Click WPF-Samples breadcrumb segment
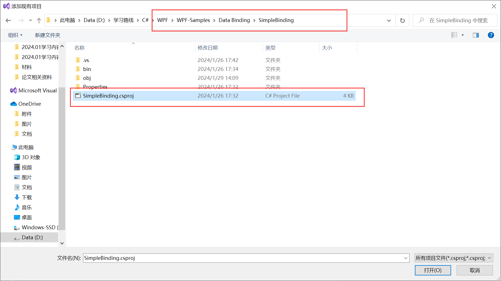Screen dimensions: 501x281 point(193,20)
